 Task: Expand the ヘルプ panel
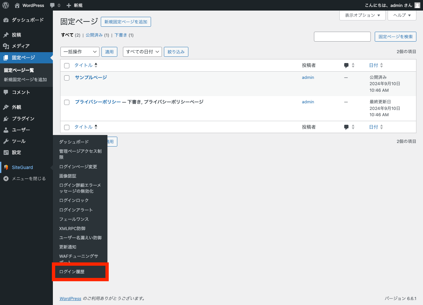click(x=402, y=15)
